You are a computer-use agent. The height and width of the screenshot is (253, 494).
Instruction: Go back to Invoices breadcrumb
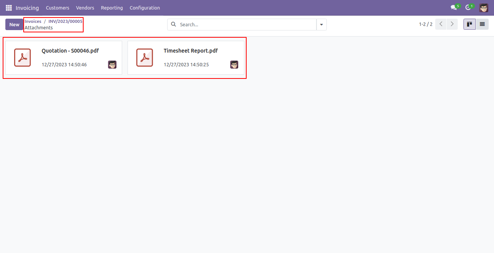pos(33,21)
